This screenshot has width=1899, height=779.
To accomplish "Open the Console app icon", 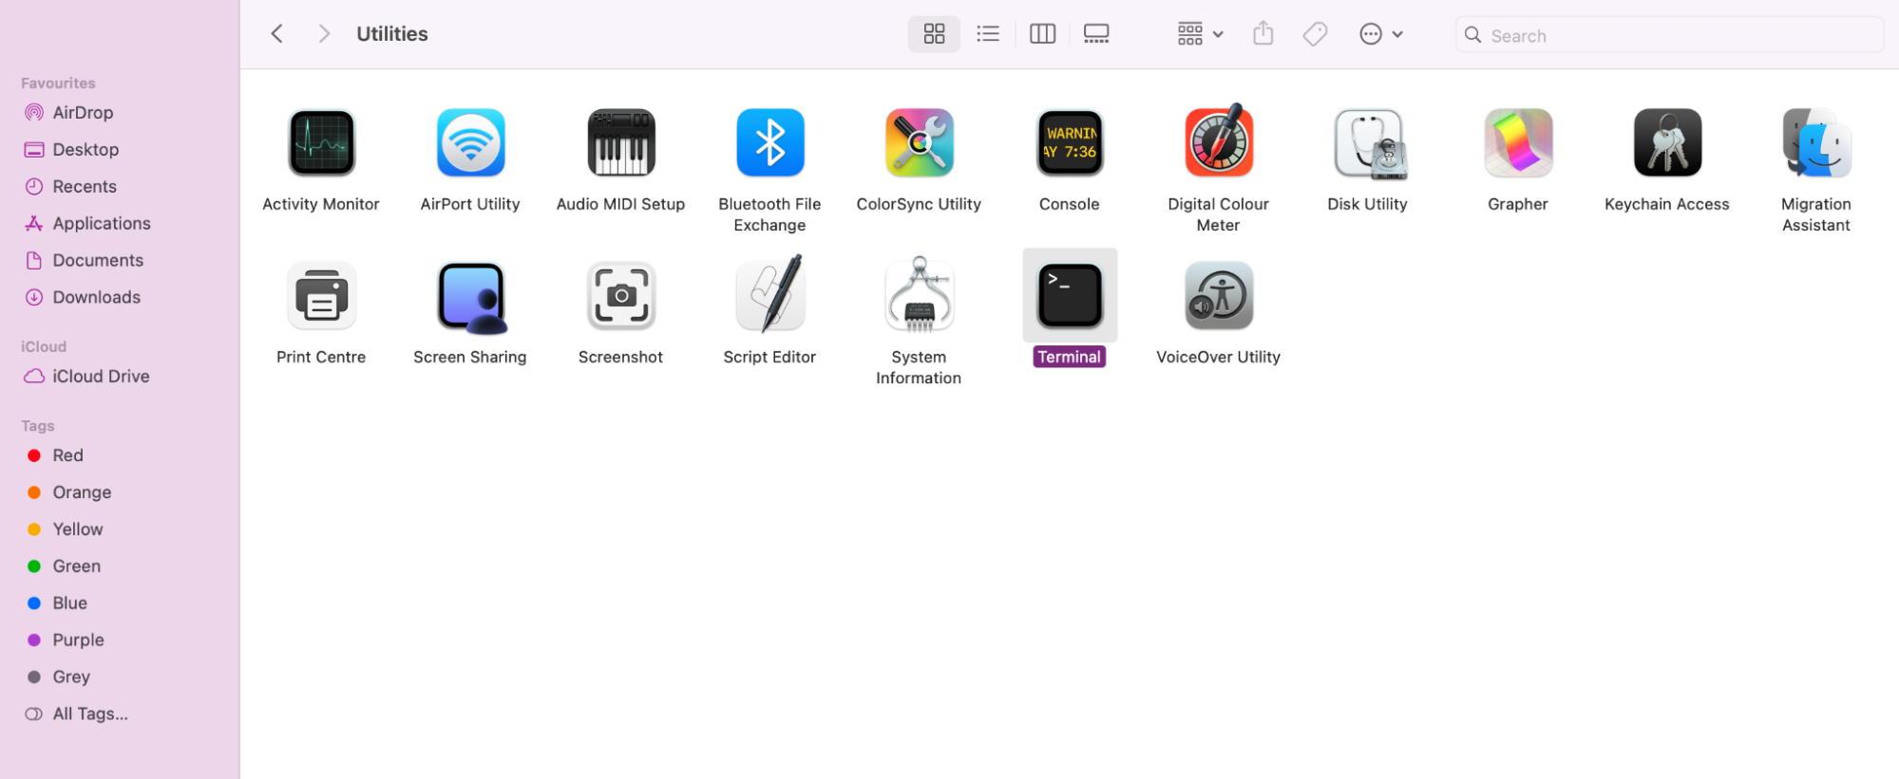I will (1069, 143).
